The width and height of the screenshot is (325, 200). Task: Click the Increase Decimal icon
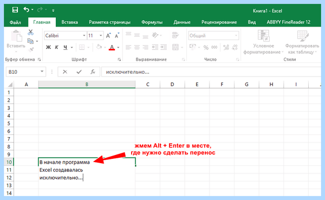point(226,47)
